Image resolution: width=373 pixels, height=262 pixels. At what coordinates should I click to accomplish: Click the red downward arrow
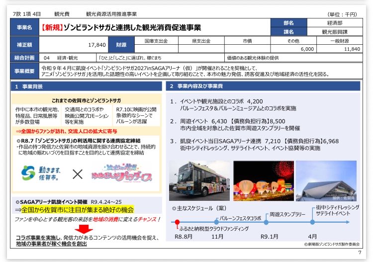[84, 229]
